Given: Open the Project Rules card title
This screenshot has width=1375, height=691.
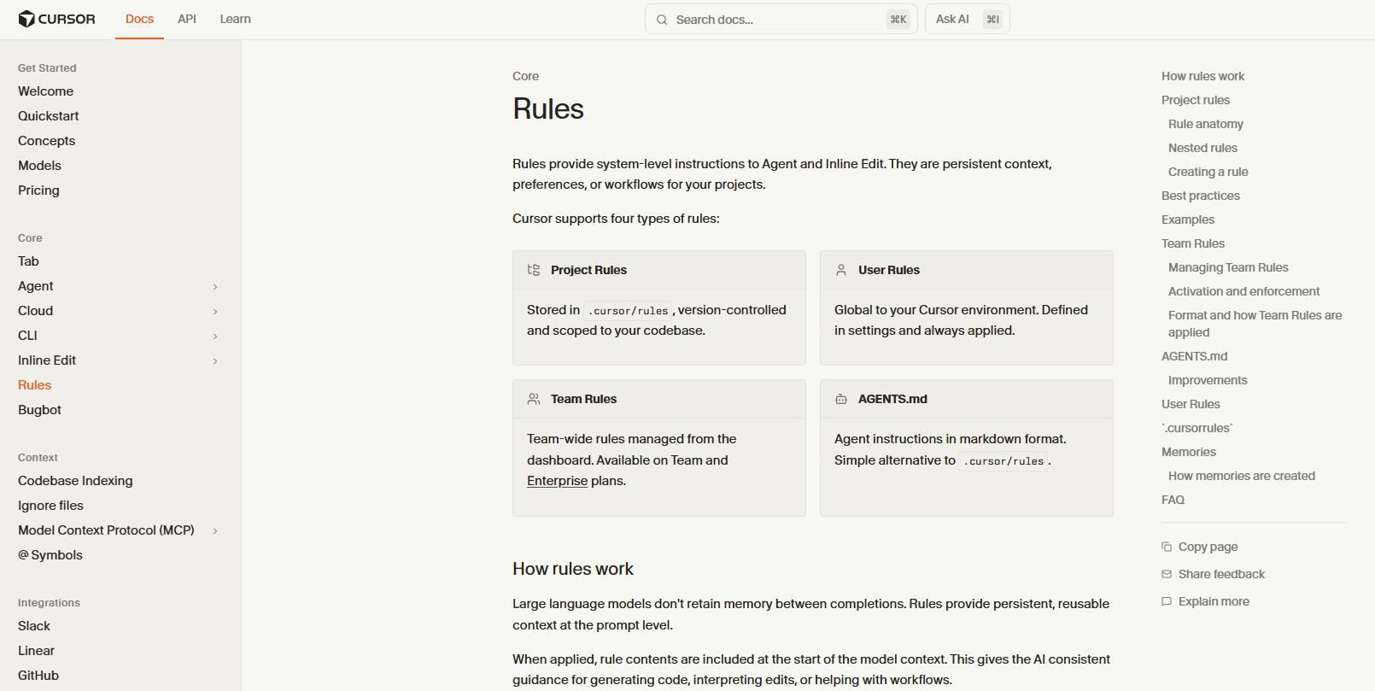Looking at the screenshot, I should [588, 270].
